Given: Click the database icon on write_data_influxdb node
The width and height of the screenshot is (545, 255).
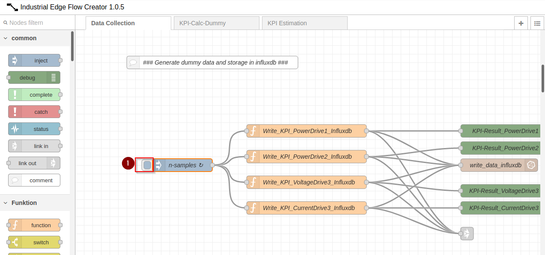Looking at the screenshot, I should click(x=531, y=165).
